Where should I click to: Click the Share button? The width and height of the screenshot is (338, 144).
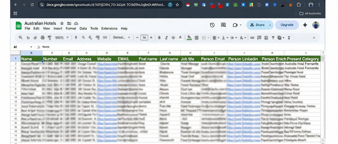click(257, 25)
